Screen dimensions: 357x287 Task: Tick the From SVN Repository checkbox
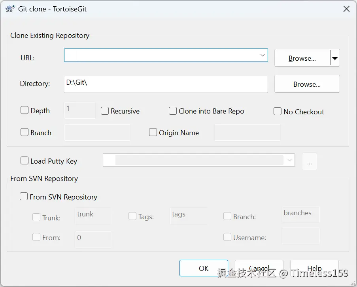pyautogui.click(x=24, y=196)
